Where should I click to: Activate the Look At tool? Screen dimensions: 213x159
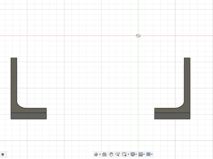(104, 154)
